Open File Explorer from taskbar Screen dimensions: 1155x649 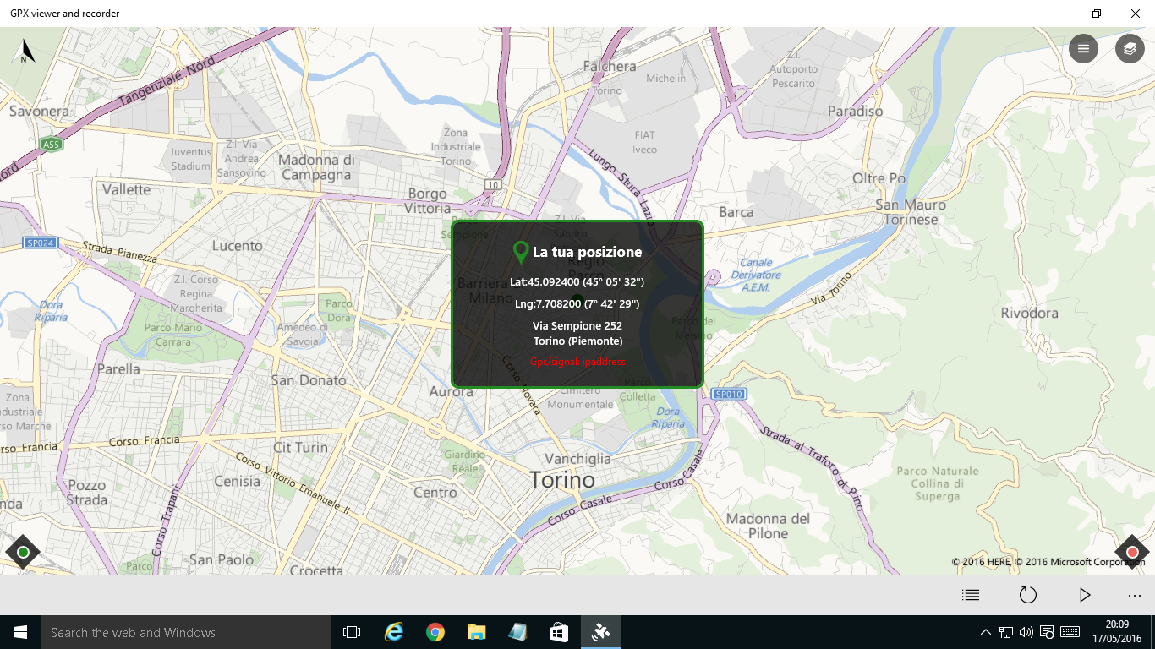[476, 632]
